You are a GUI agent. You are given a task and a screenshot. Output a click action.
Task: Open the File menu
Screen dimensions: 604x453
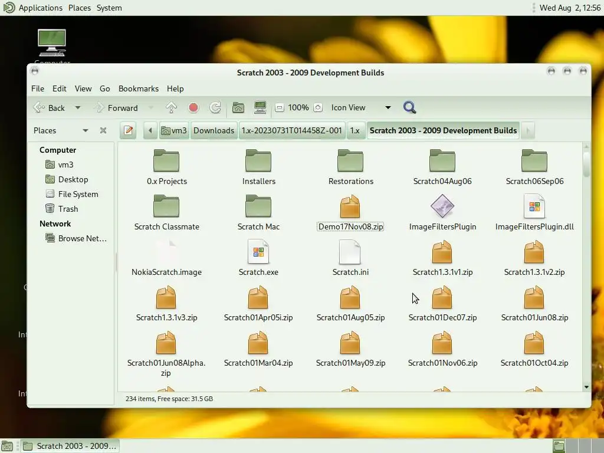click(x=38, y=88)
